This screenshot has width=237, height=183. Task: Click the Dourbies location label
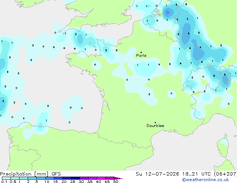coord(155,125)
